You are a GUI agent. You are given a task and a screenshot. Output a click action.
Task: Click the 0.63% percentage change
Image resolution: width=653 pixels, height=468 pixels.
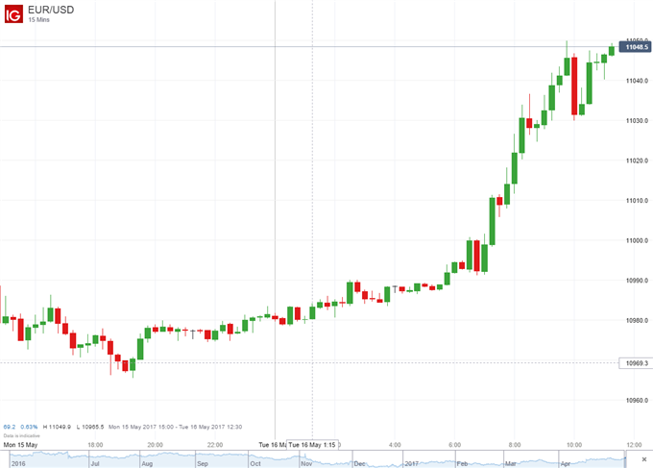(29, 427)
